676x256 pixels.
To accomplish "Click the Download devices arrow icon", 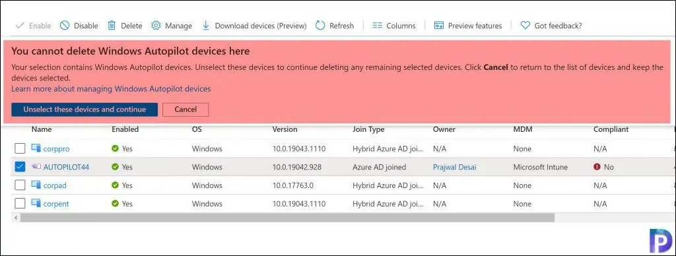I will click(206, 26).
